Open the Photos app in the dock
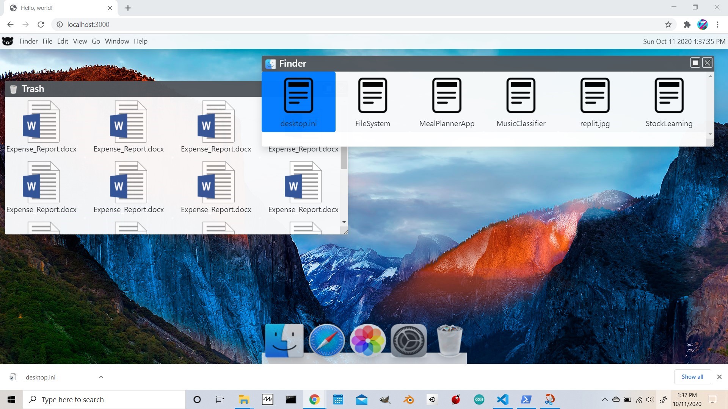This screenshot has height=409, width=728. click(367, 340)
